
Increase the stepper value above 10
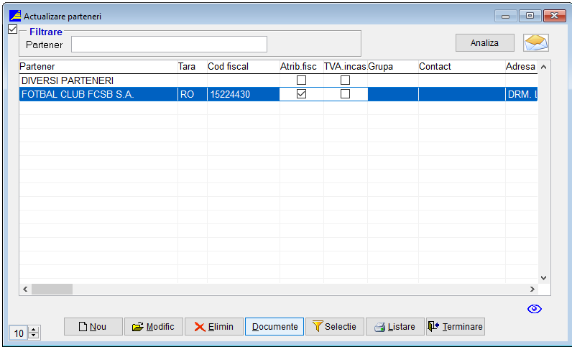pos(33,330)
